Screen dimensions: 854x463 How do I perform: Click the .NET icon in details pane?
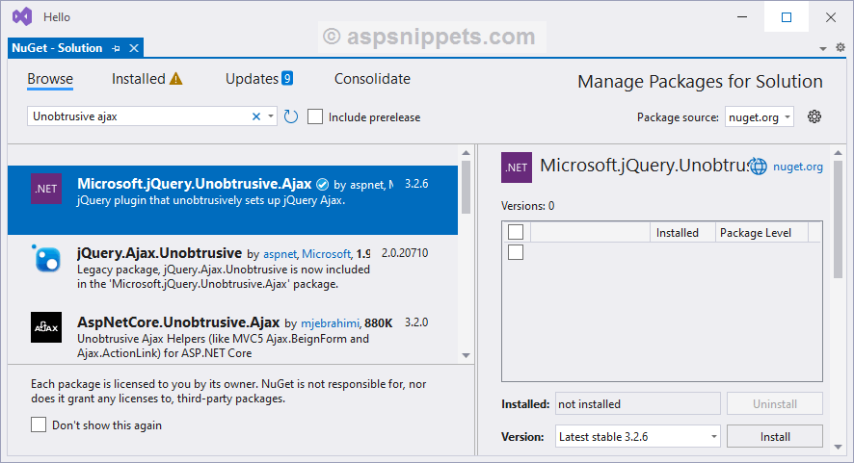(x=517, y=167)
